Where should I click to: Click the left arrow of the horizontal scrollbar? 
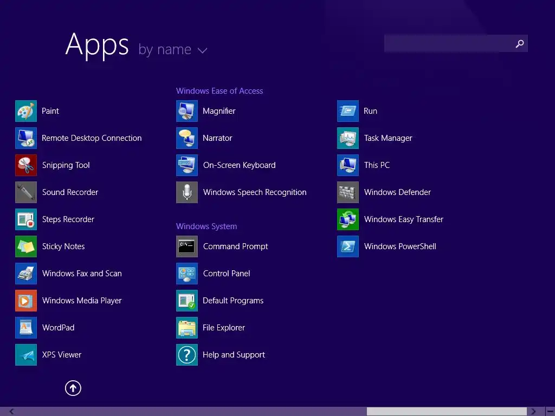[12, 412]
